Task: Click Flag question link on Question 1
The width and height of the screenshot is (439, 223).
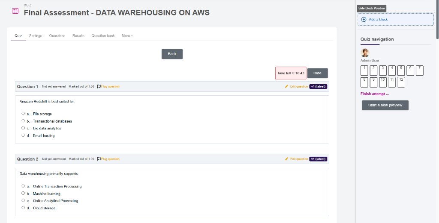Action: [110, 87]
